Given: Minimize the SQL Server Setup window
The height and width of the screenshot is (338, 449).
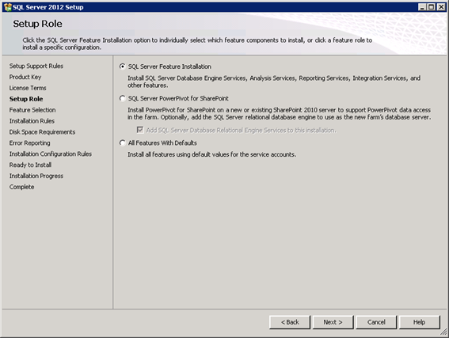Looking at the screenshot, I should click(x=422, y=7).
